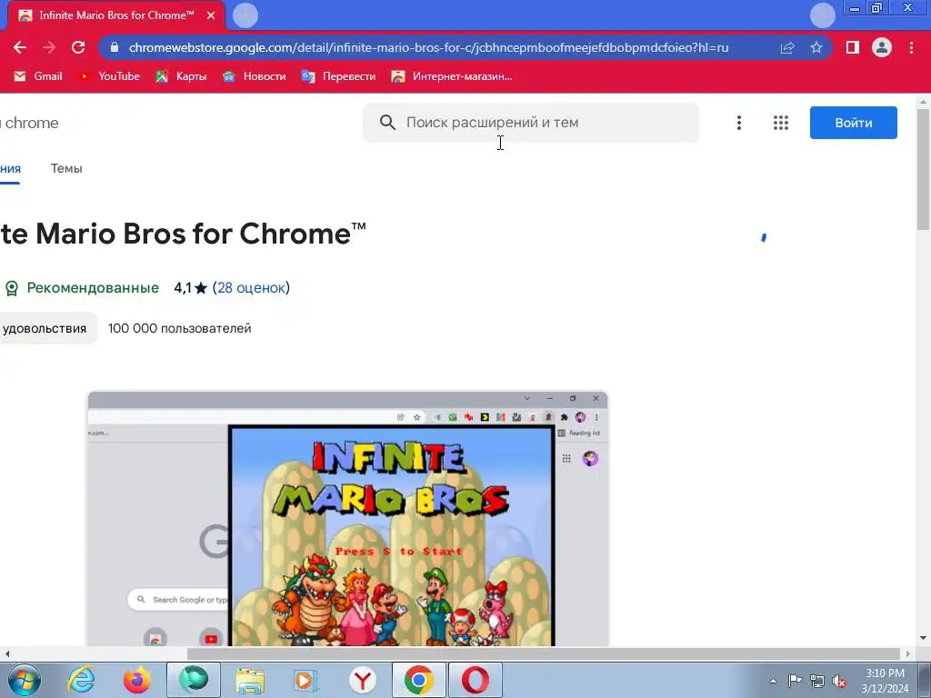Bookmark this page with the star icon
Image resolution: width=931 pixels, height=698 pixels.
[816, 47]
